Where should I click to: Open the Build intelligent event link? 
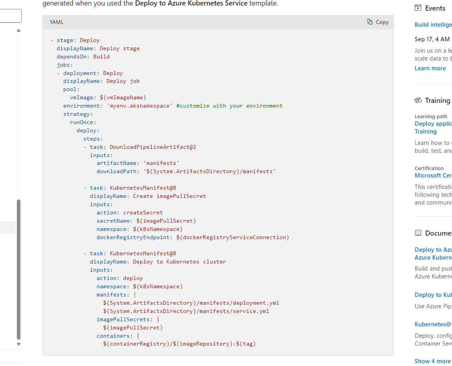433,25
